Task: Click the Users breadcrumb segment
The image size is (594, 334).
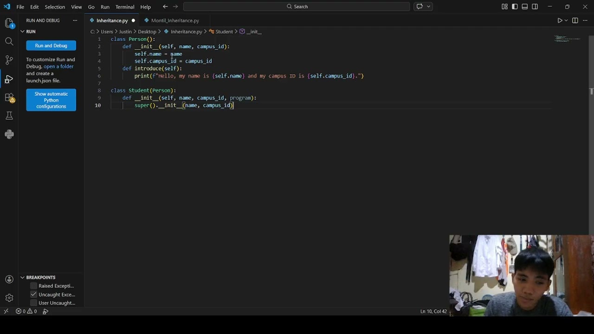Action: pos(107,32)
